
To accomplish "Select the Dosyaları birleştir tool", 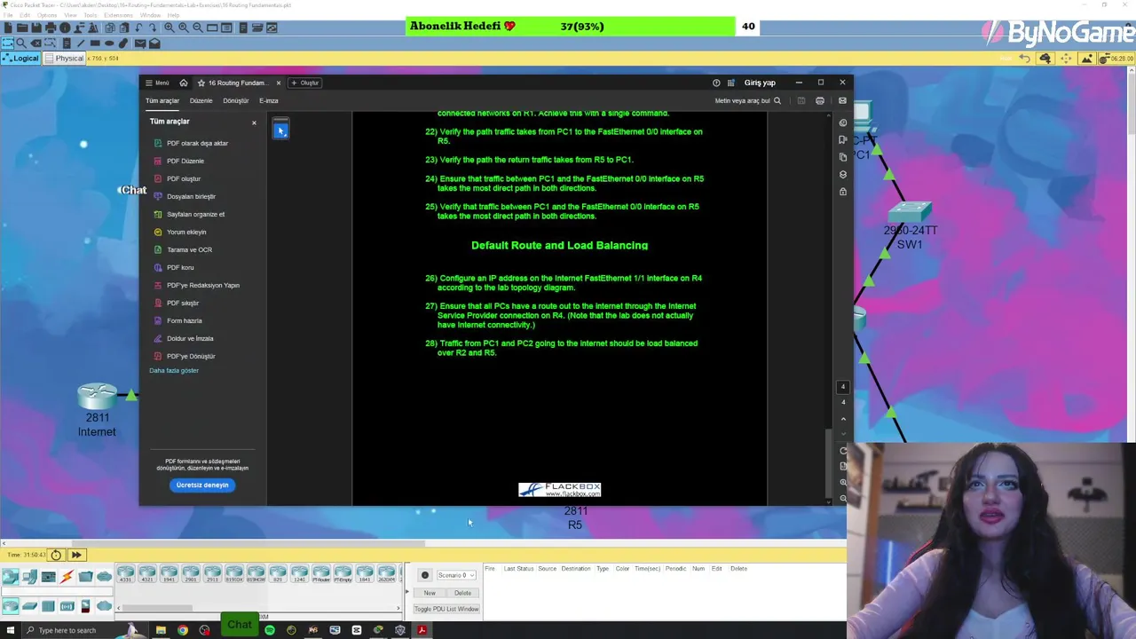I will pyautogui.click(x=185, y=196).
